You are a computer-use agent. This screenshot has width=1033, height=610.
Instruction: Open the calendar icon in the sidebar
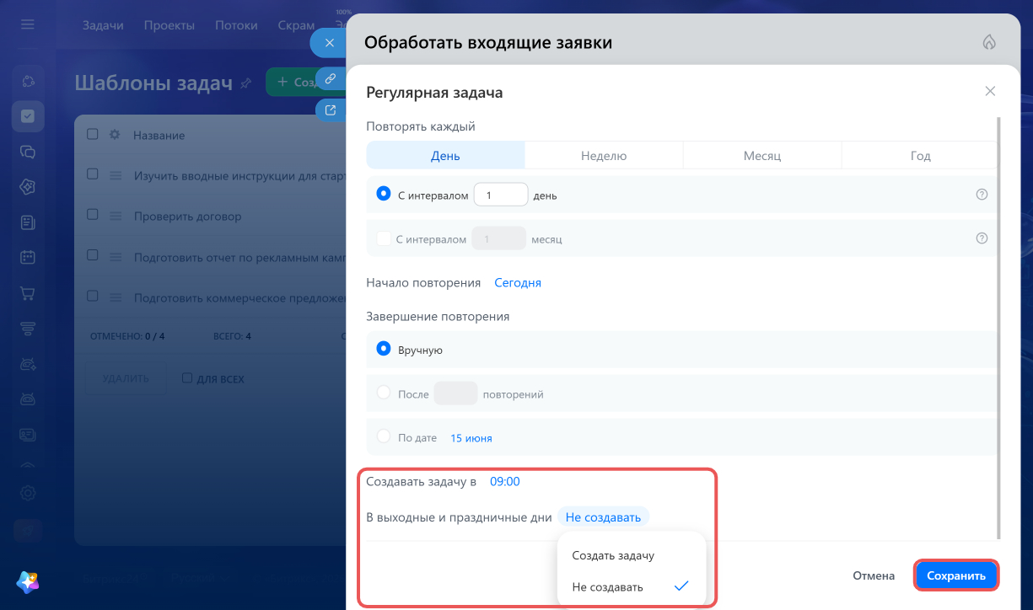coord(28,258)
